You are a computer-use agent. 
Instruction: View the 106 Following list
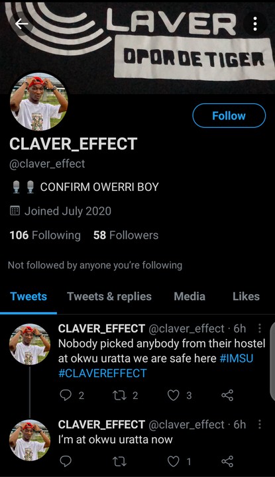(x=45, y=235)
